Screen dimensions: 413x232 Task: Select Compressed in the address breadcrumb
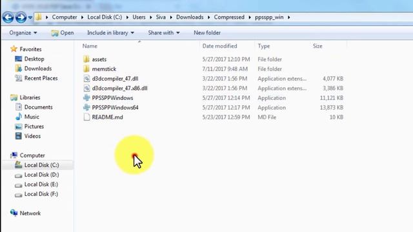(229, 17)
